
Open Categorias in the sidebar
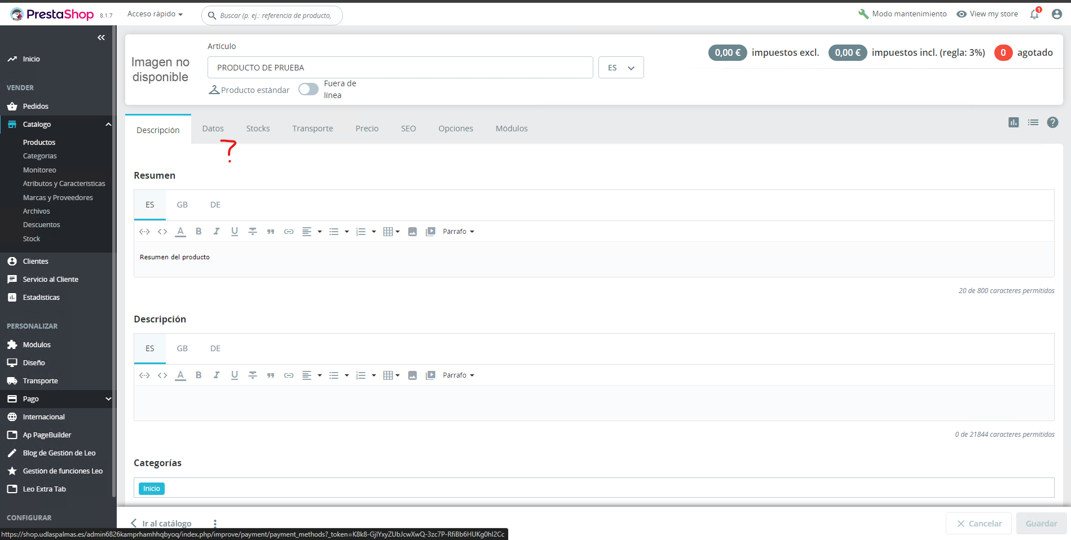click(x=40, y=156)
